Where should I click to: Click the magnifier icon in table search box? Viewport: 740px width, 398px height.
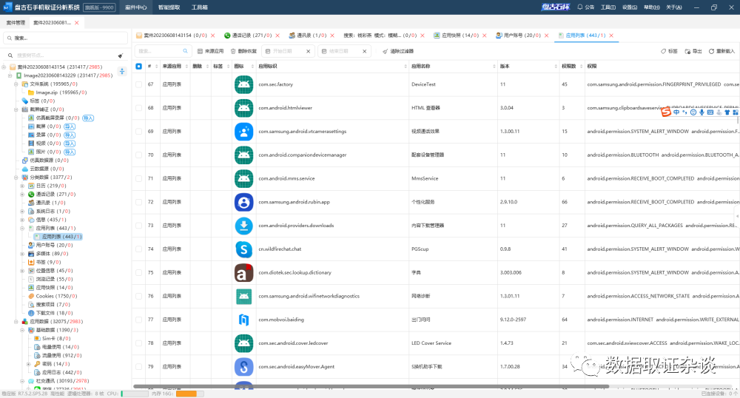coord(185,51)
